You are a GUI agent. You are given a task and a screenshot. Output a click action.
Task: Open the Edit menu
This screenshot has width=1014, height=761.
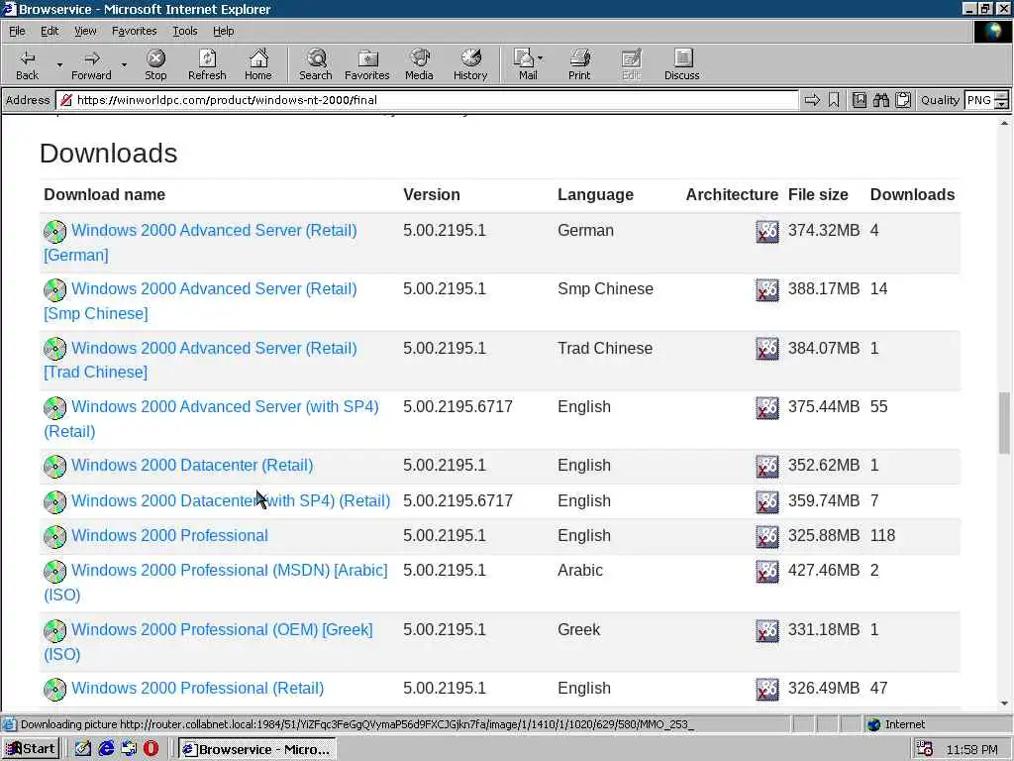[x=50, y=31]
